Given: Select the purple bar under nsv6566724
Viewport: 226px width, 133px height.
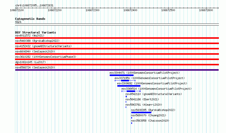Looking at the screenshot, I should (x=117, y=70).
